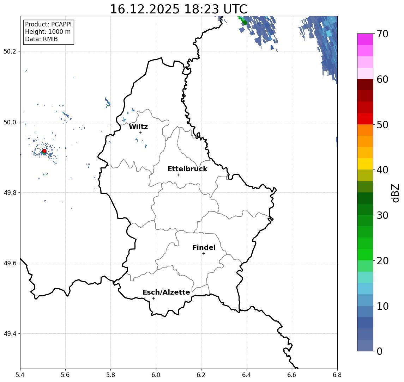Screen dimensions: 404x382
Task: Pick the orange swatch just below 50 dBZ
Action: (365, 130)
